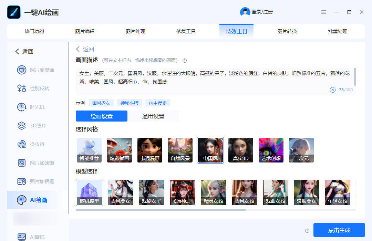This screenshot has width=372, height=241.
Task: Open the hamburger menu in title bar
Action: [324, 12]
